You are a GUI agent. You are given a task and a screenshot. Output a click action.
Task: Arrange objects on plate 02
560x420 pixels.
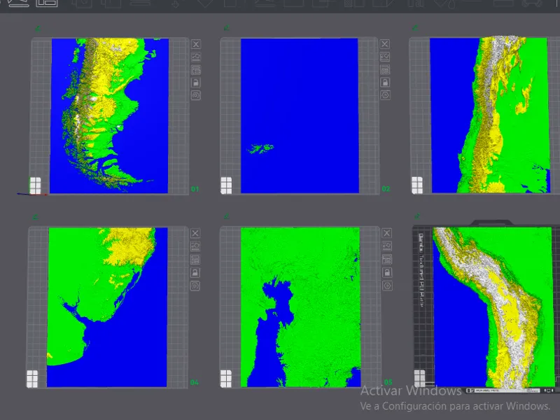[x=384, y=69]
